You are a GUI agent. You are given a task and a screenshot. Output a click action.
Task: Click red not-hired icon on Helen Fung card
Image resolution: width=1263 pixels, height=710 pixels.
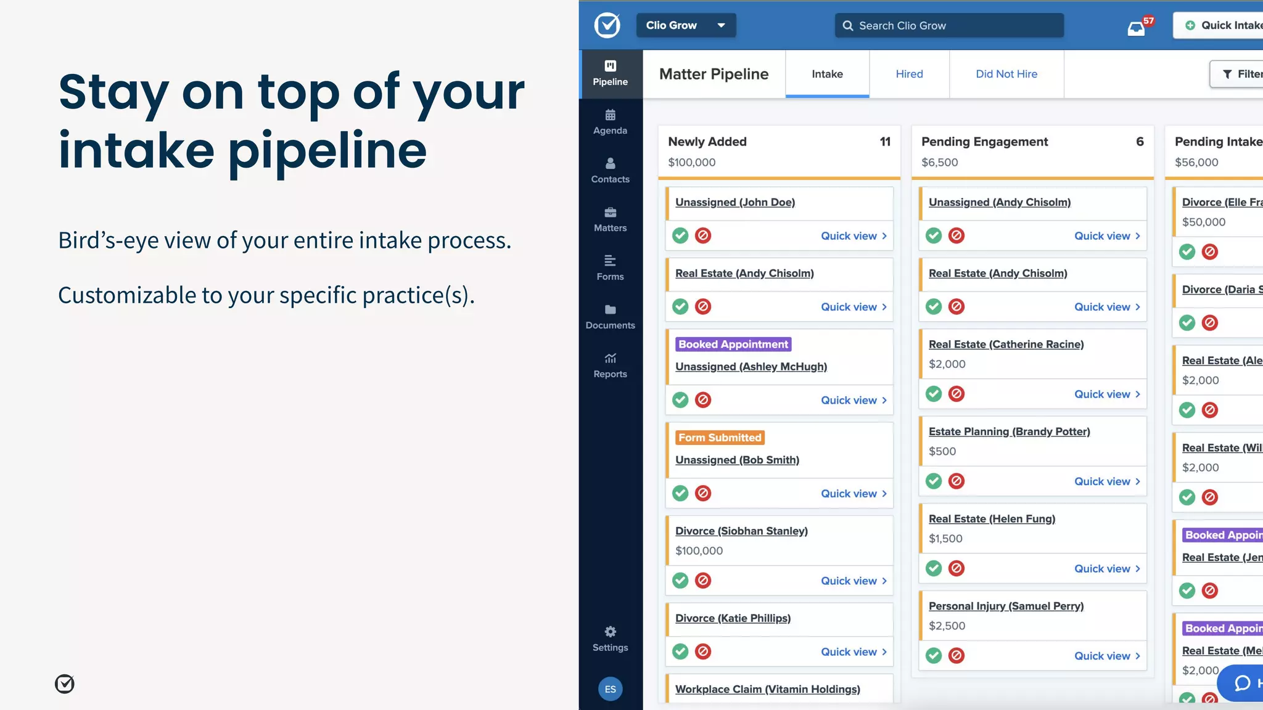click(957, 568)
